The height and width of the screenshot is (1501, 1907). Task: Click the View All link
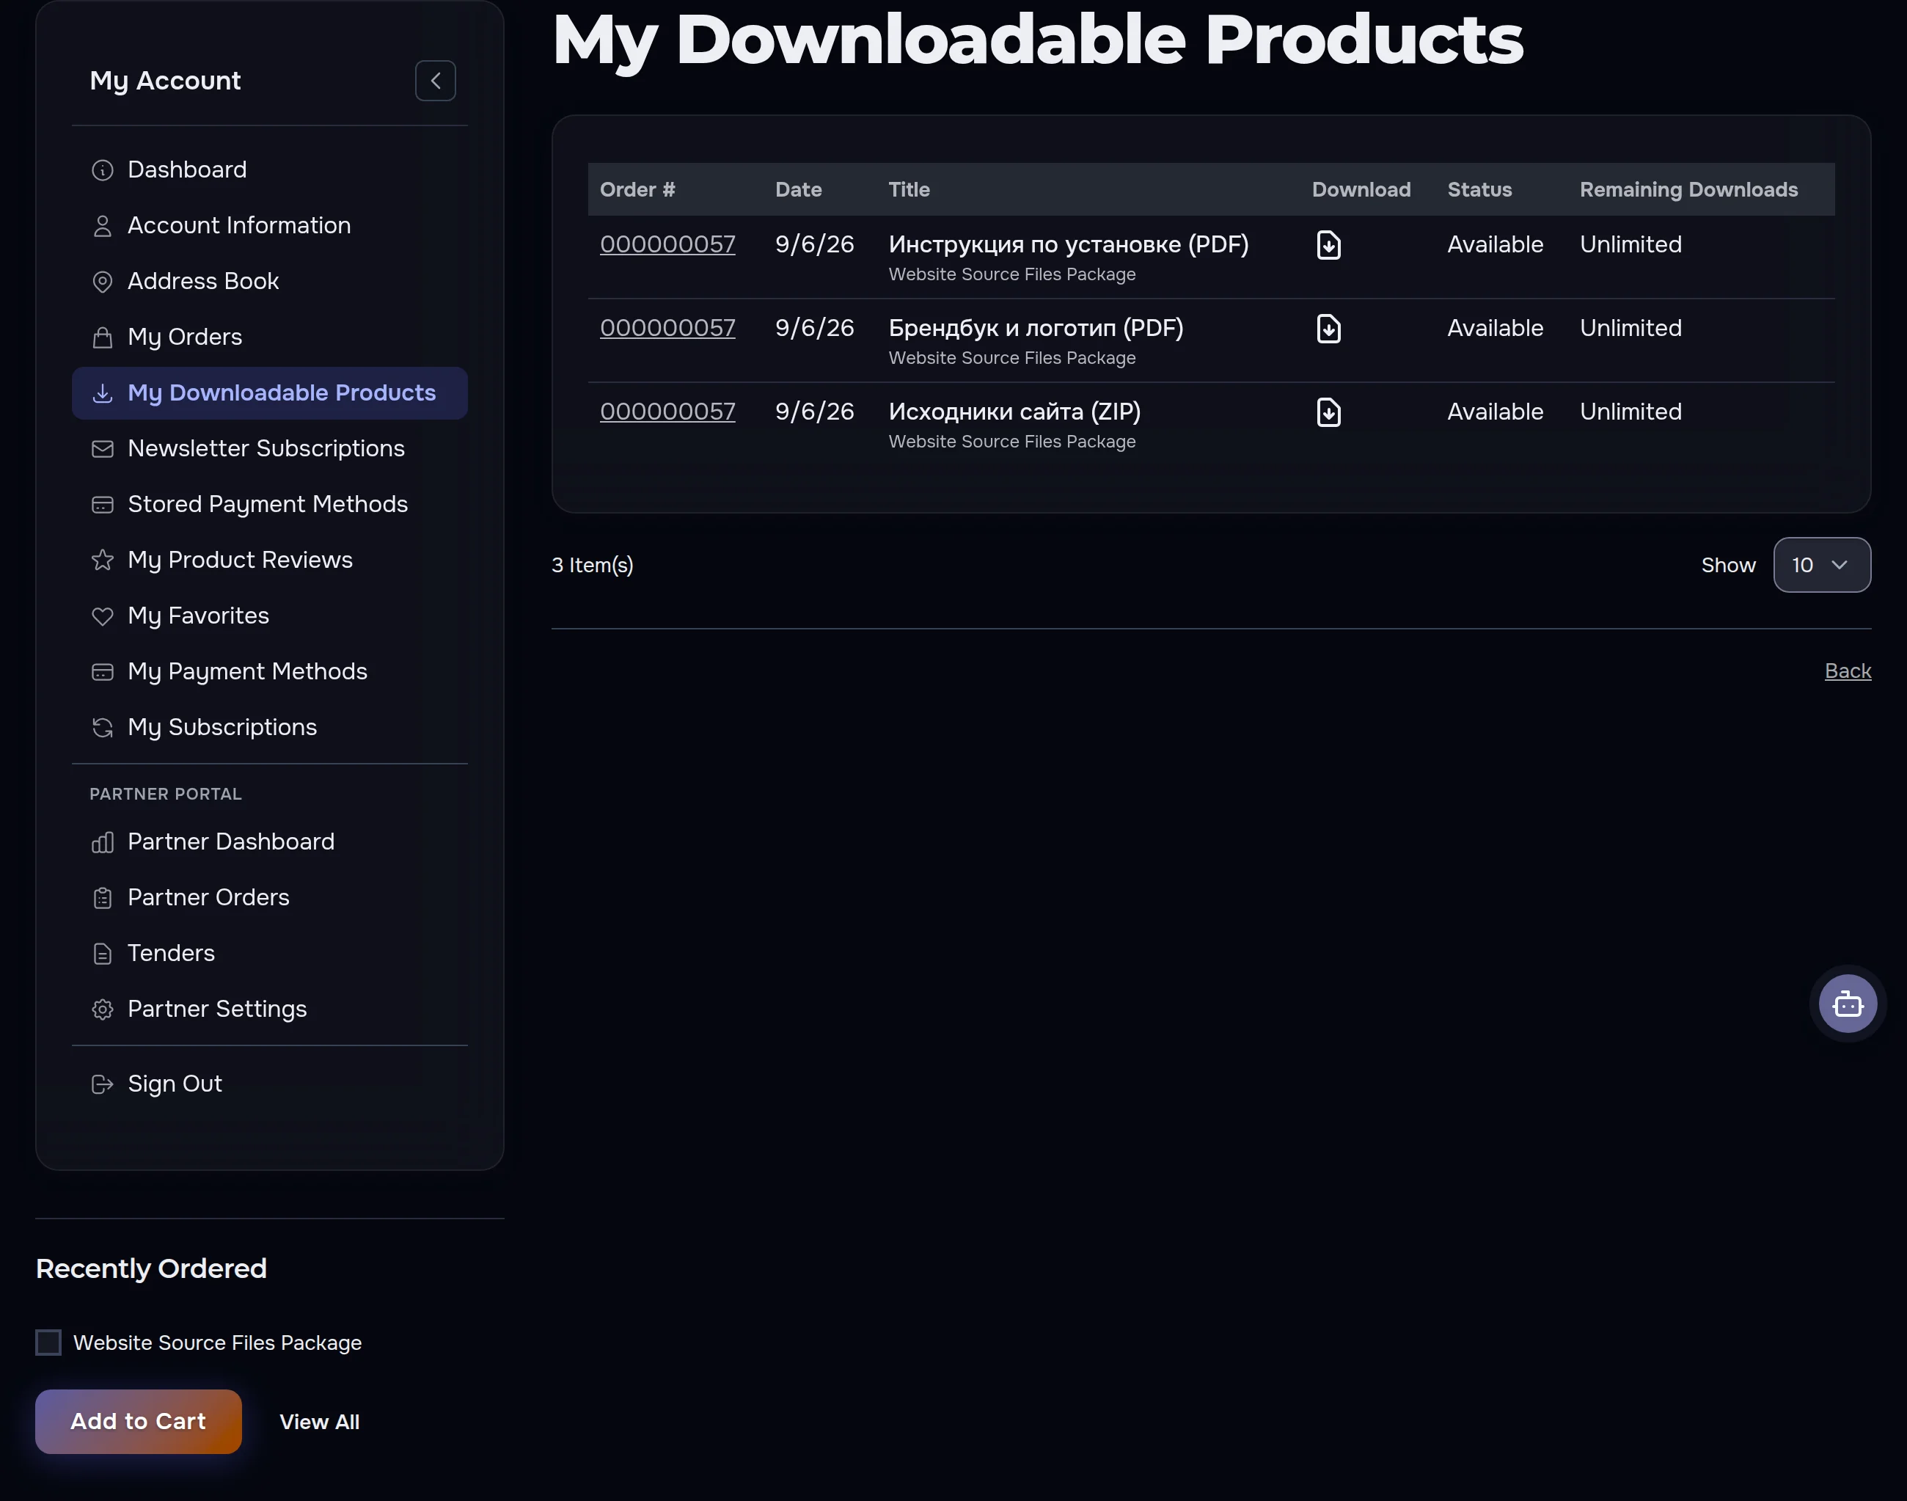click(x=319, y=1421)
